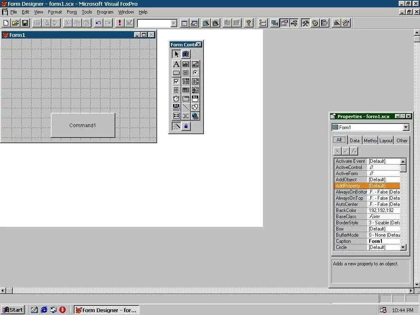Select the Combo Box control tool
The height and width of the screenshot is (315, 420).
pos(186,82)
